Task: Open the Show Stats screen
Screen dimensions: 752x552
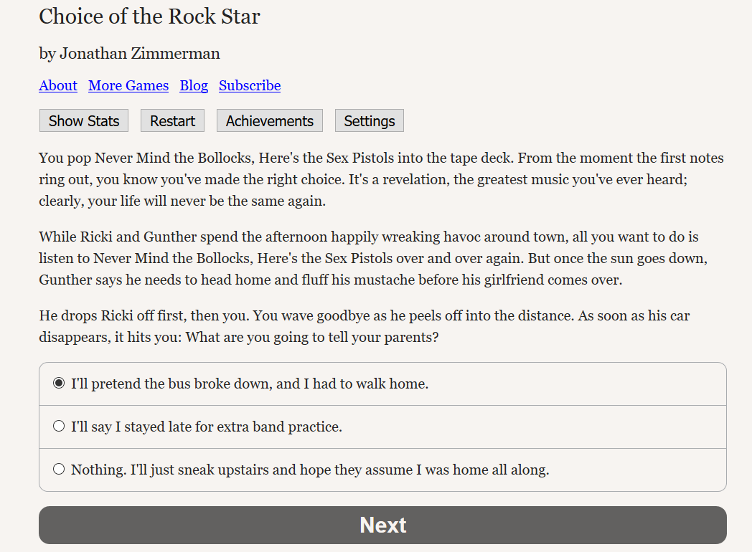Action: tap(84, 120)
